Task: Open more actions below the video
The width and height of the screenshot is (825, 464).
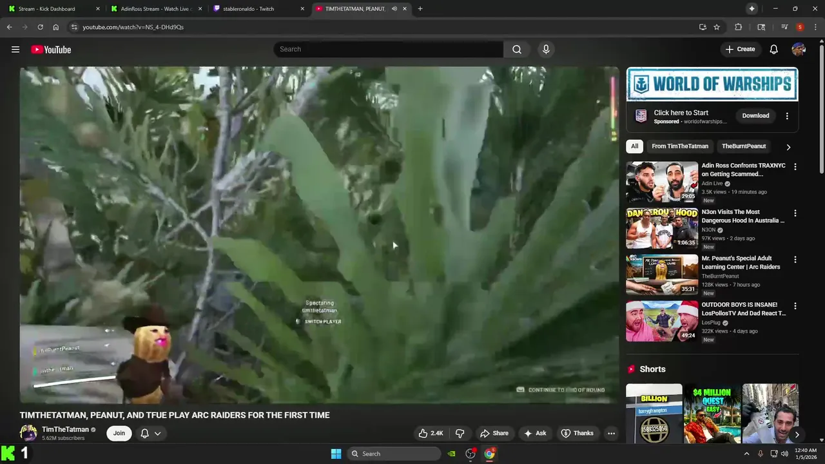Action: coord(611,433)
